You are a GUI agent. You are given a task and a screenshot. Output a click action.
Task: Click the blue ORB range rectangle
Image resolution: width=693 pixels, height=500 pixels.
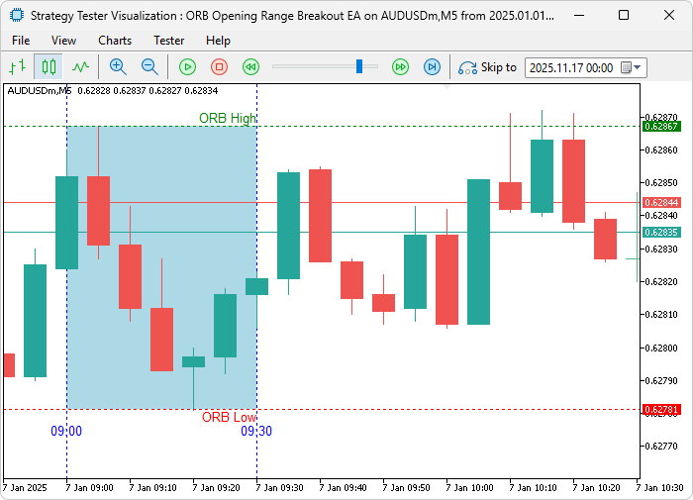click(x=161, y=267)
